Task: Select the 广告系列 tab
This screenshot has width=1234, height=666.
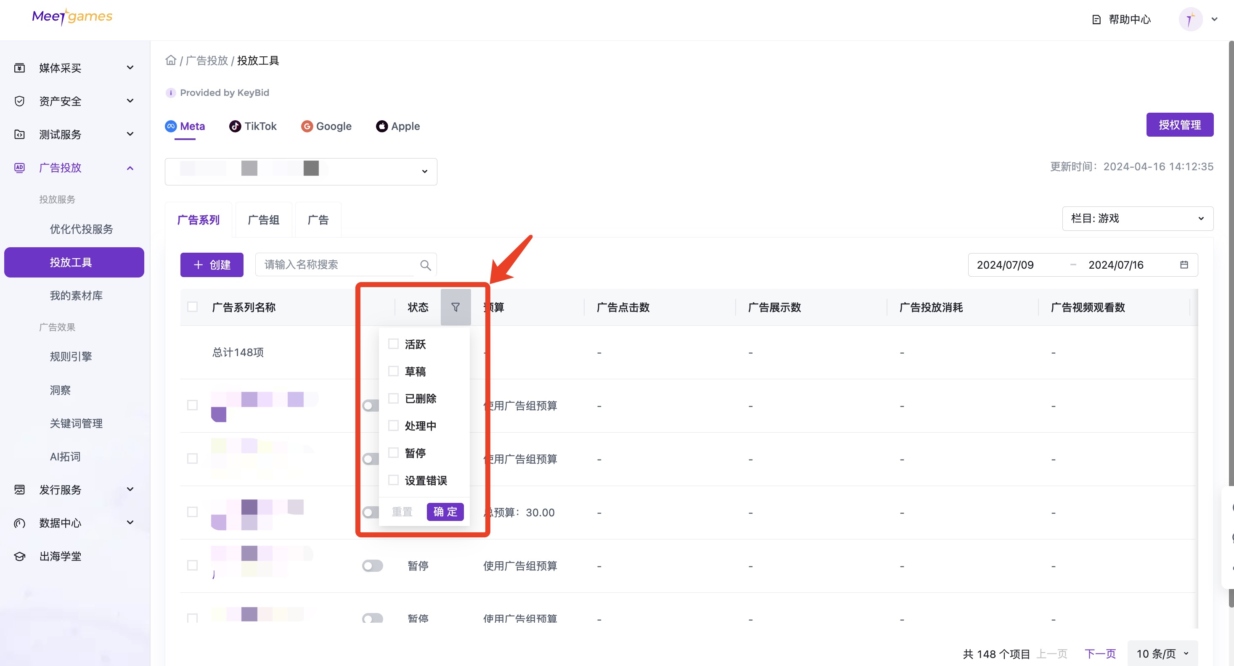Action: (x=199, y=220)
